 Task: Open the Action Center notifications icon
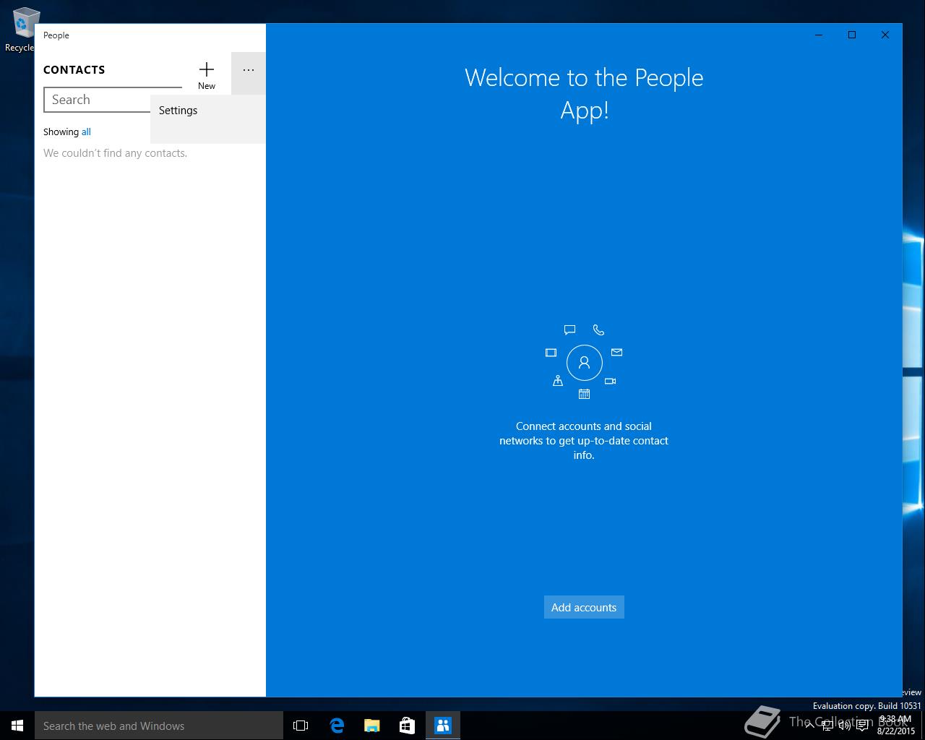(x=863, y=726)
